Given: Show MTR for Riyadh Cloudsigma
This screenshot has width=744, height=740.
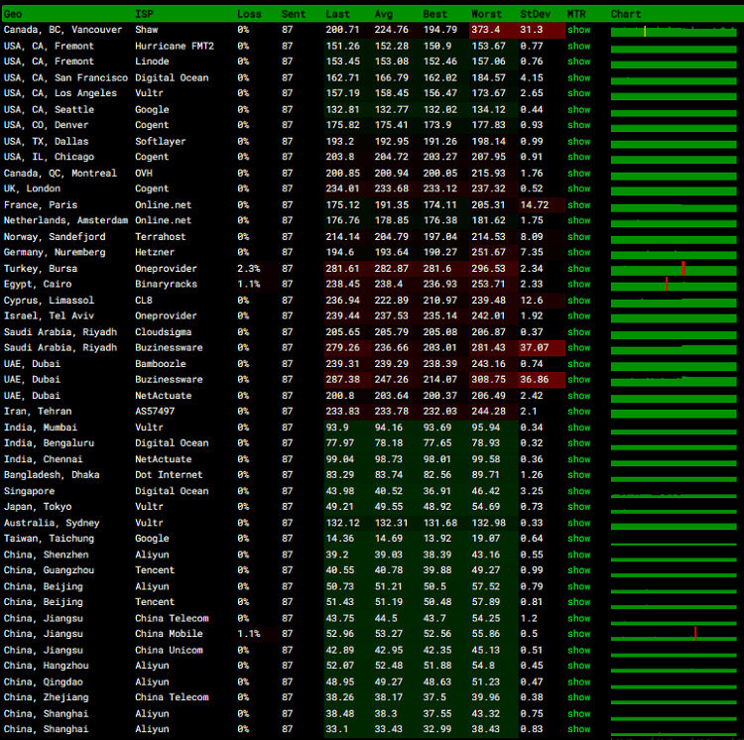Looking at the screenshot, I should [x=579, y=332].
